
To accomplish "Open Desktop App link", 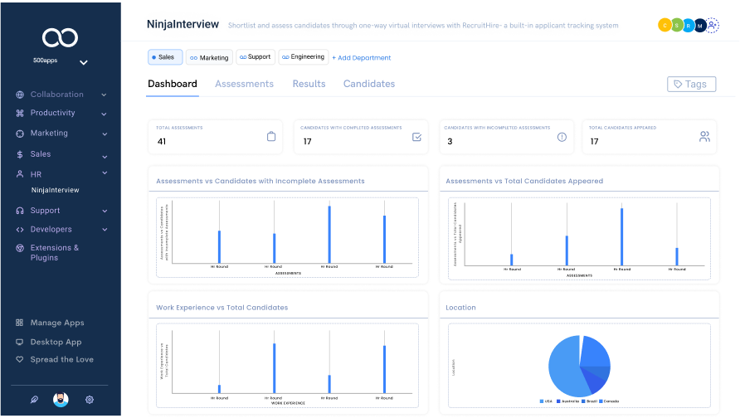I will coord(56,342).
